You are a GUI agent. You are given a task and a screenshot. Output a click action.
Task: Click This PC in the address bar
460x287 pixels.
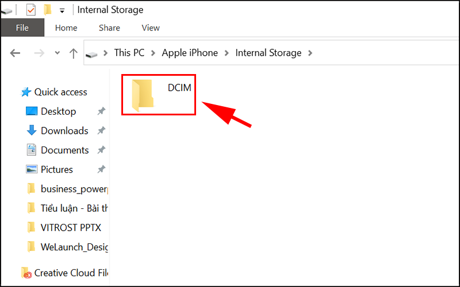tap(129, 53)
